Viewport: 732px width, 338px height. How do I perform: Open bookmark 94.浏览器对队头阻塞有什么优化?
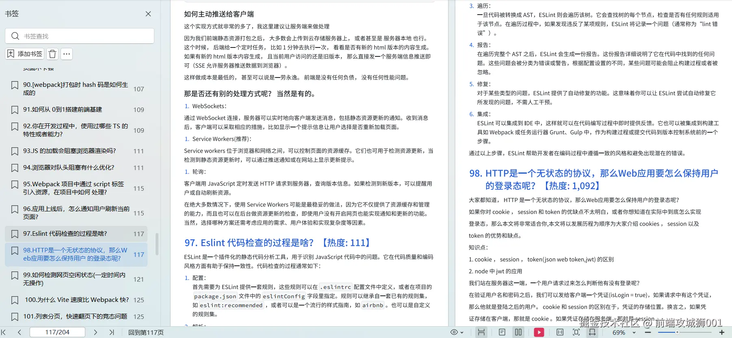point(76,168)
